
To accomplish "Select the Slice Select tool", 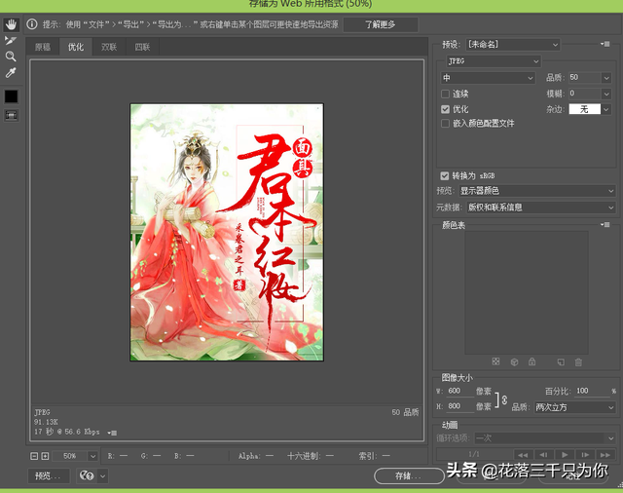I will click(11, 41).
